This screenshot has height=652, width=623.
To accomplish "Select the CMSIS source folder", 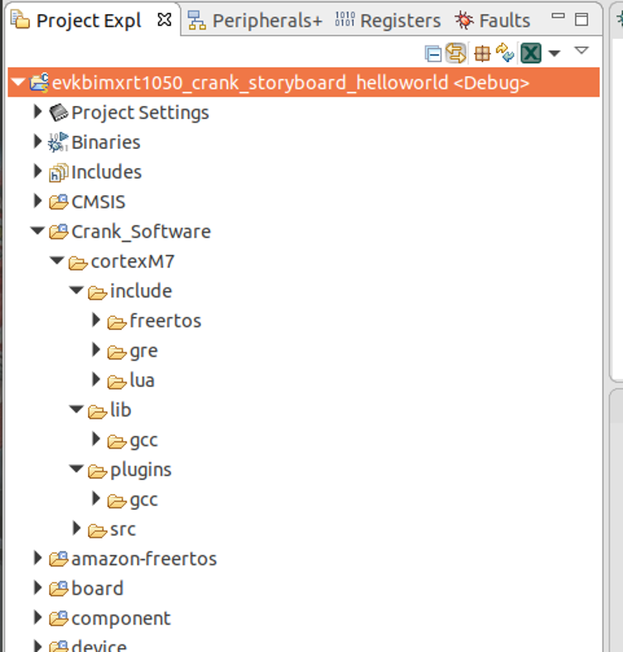I will (99, 202).
